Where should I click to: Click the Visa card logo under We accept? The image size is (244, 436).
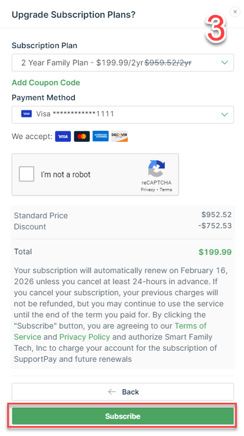click(63, 136)
